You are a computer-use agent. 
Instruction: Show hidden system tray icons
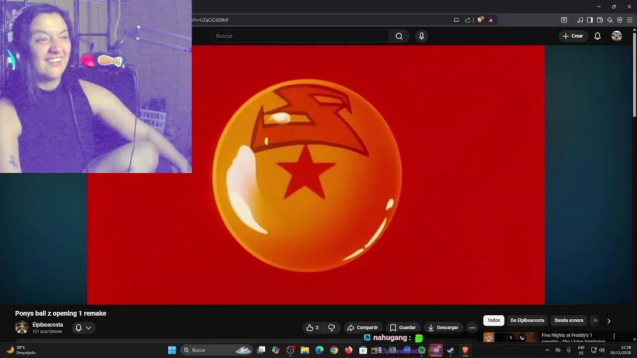pos(547,350)
